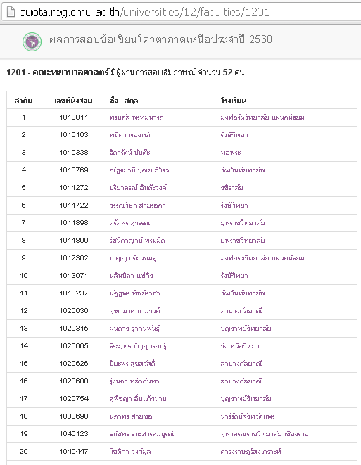Click the จุฬาภรณราชวิทยาลัย เชียงราย school link
Screen dimensions: 361x465
[265, 434]
